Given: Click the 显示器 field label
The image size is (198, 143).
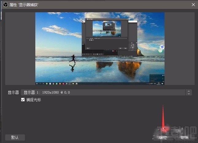Looking at the screenshot, I should tap(13, 92).
